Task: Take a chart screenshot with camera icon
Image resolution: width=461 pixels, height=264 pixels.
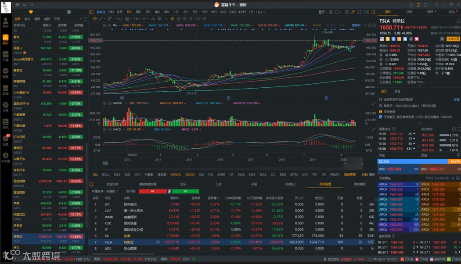Action: pos(347,12)
